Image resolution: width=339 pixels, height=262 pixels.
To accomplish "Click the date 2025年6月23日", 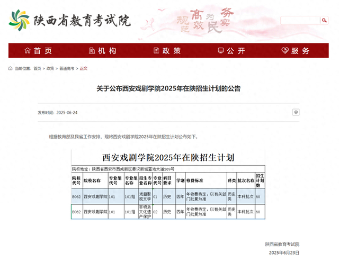I will click(284, 252).
